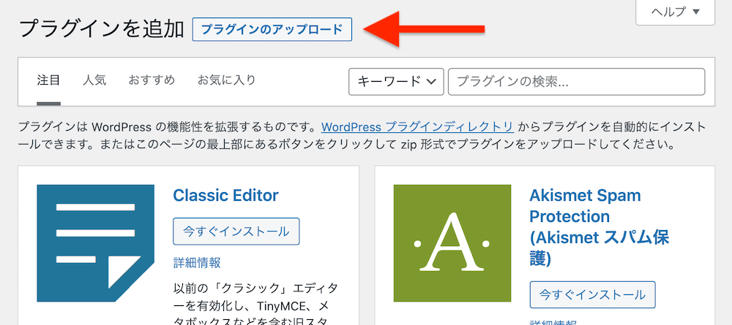View 詳細情報 for Classic Editor
This screenshot has height=325, width=732.
pos(196,263)
